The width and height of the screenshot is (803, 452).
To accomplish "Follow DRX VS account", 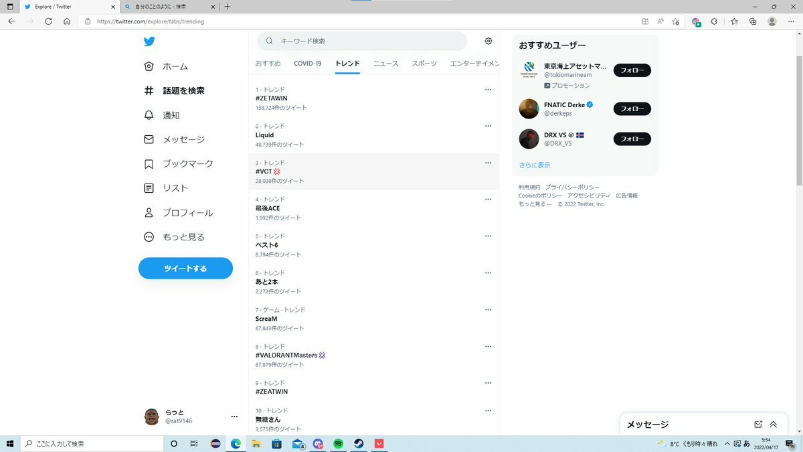I will [x=632, y=139].
